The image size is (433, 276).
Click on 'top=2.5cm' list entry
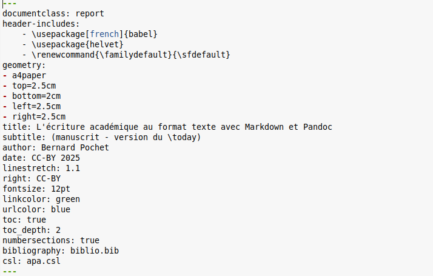click(x=34, y=86)
